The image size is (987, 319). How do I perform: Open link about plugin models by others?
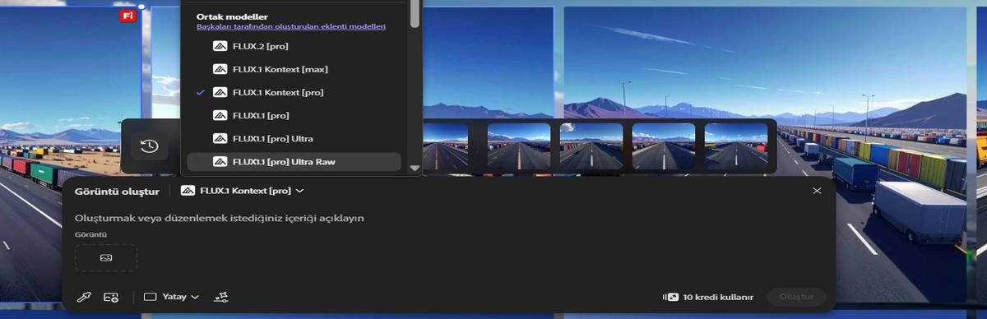tap(291, 27)
